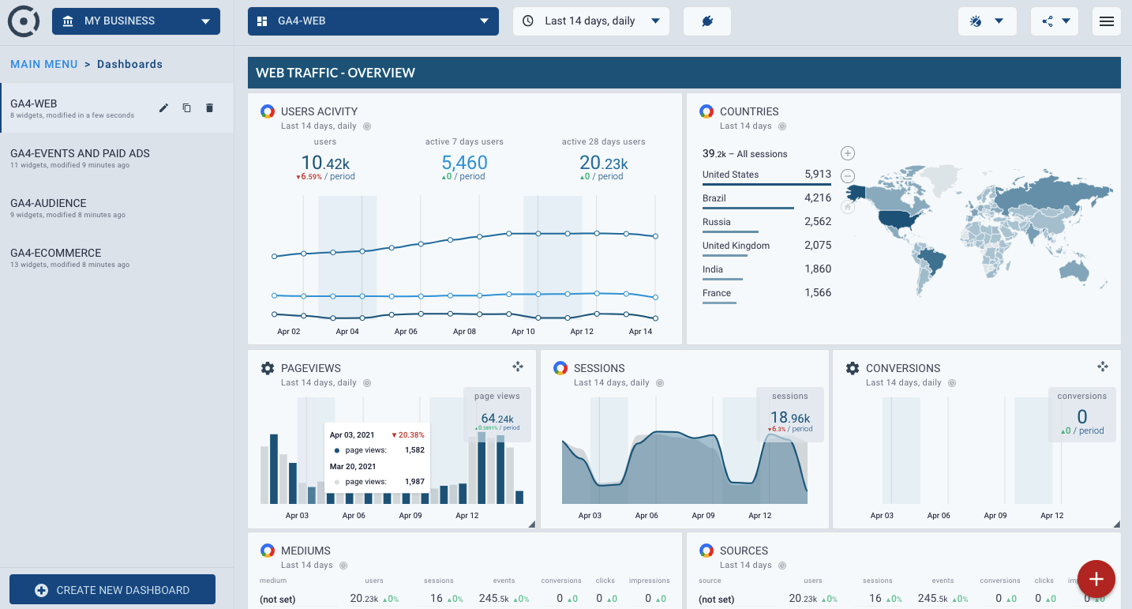This screenshot has width=1132, height=609.
Task: Click the gear icon on Conversions widget
Action: (x=853, y=368)
